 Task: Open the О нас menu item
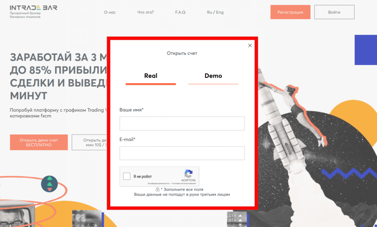110,12
